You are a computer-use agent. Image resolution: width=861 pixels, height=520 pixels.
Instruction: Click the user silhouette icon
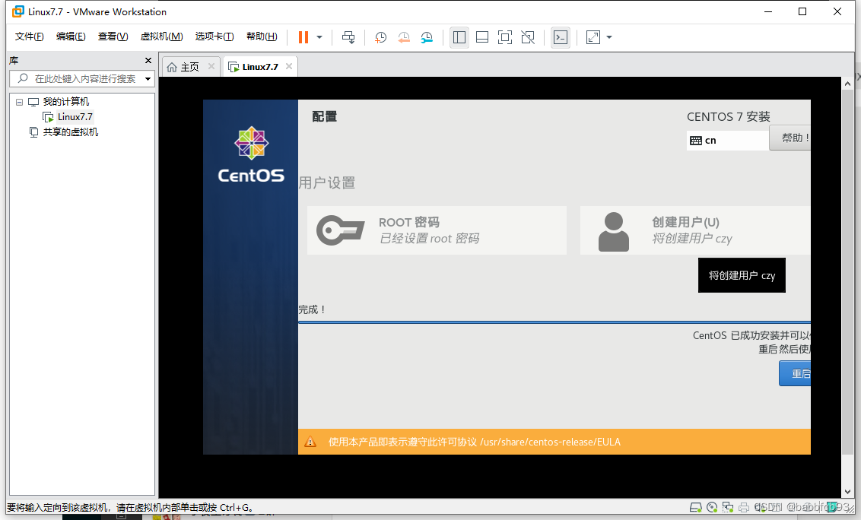coord(613,232)
